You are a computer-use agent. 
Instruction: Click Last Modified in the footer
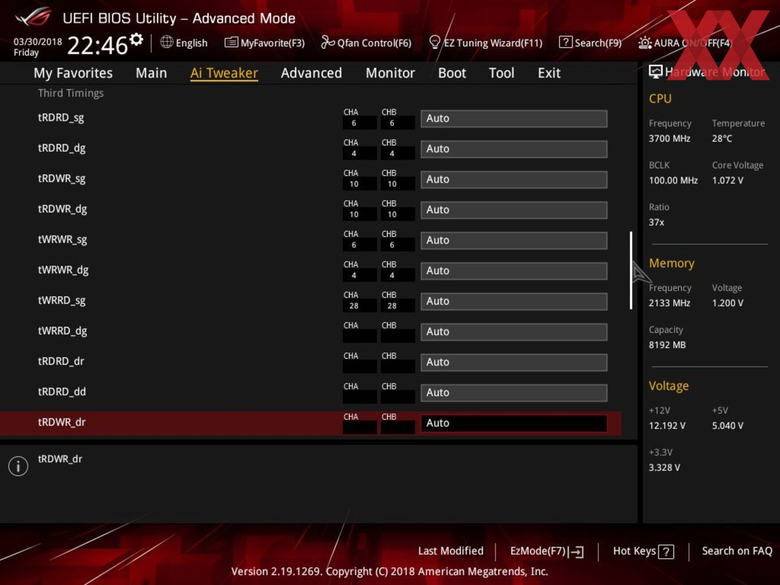451,551
